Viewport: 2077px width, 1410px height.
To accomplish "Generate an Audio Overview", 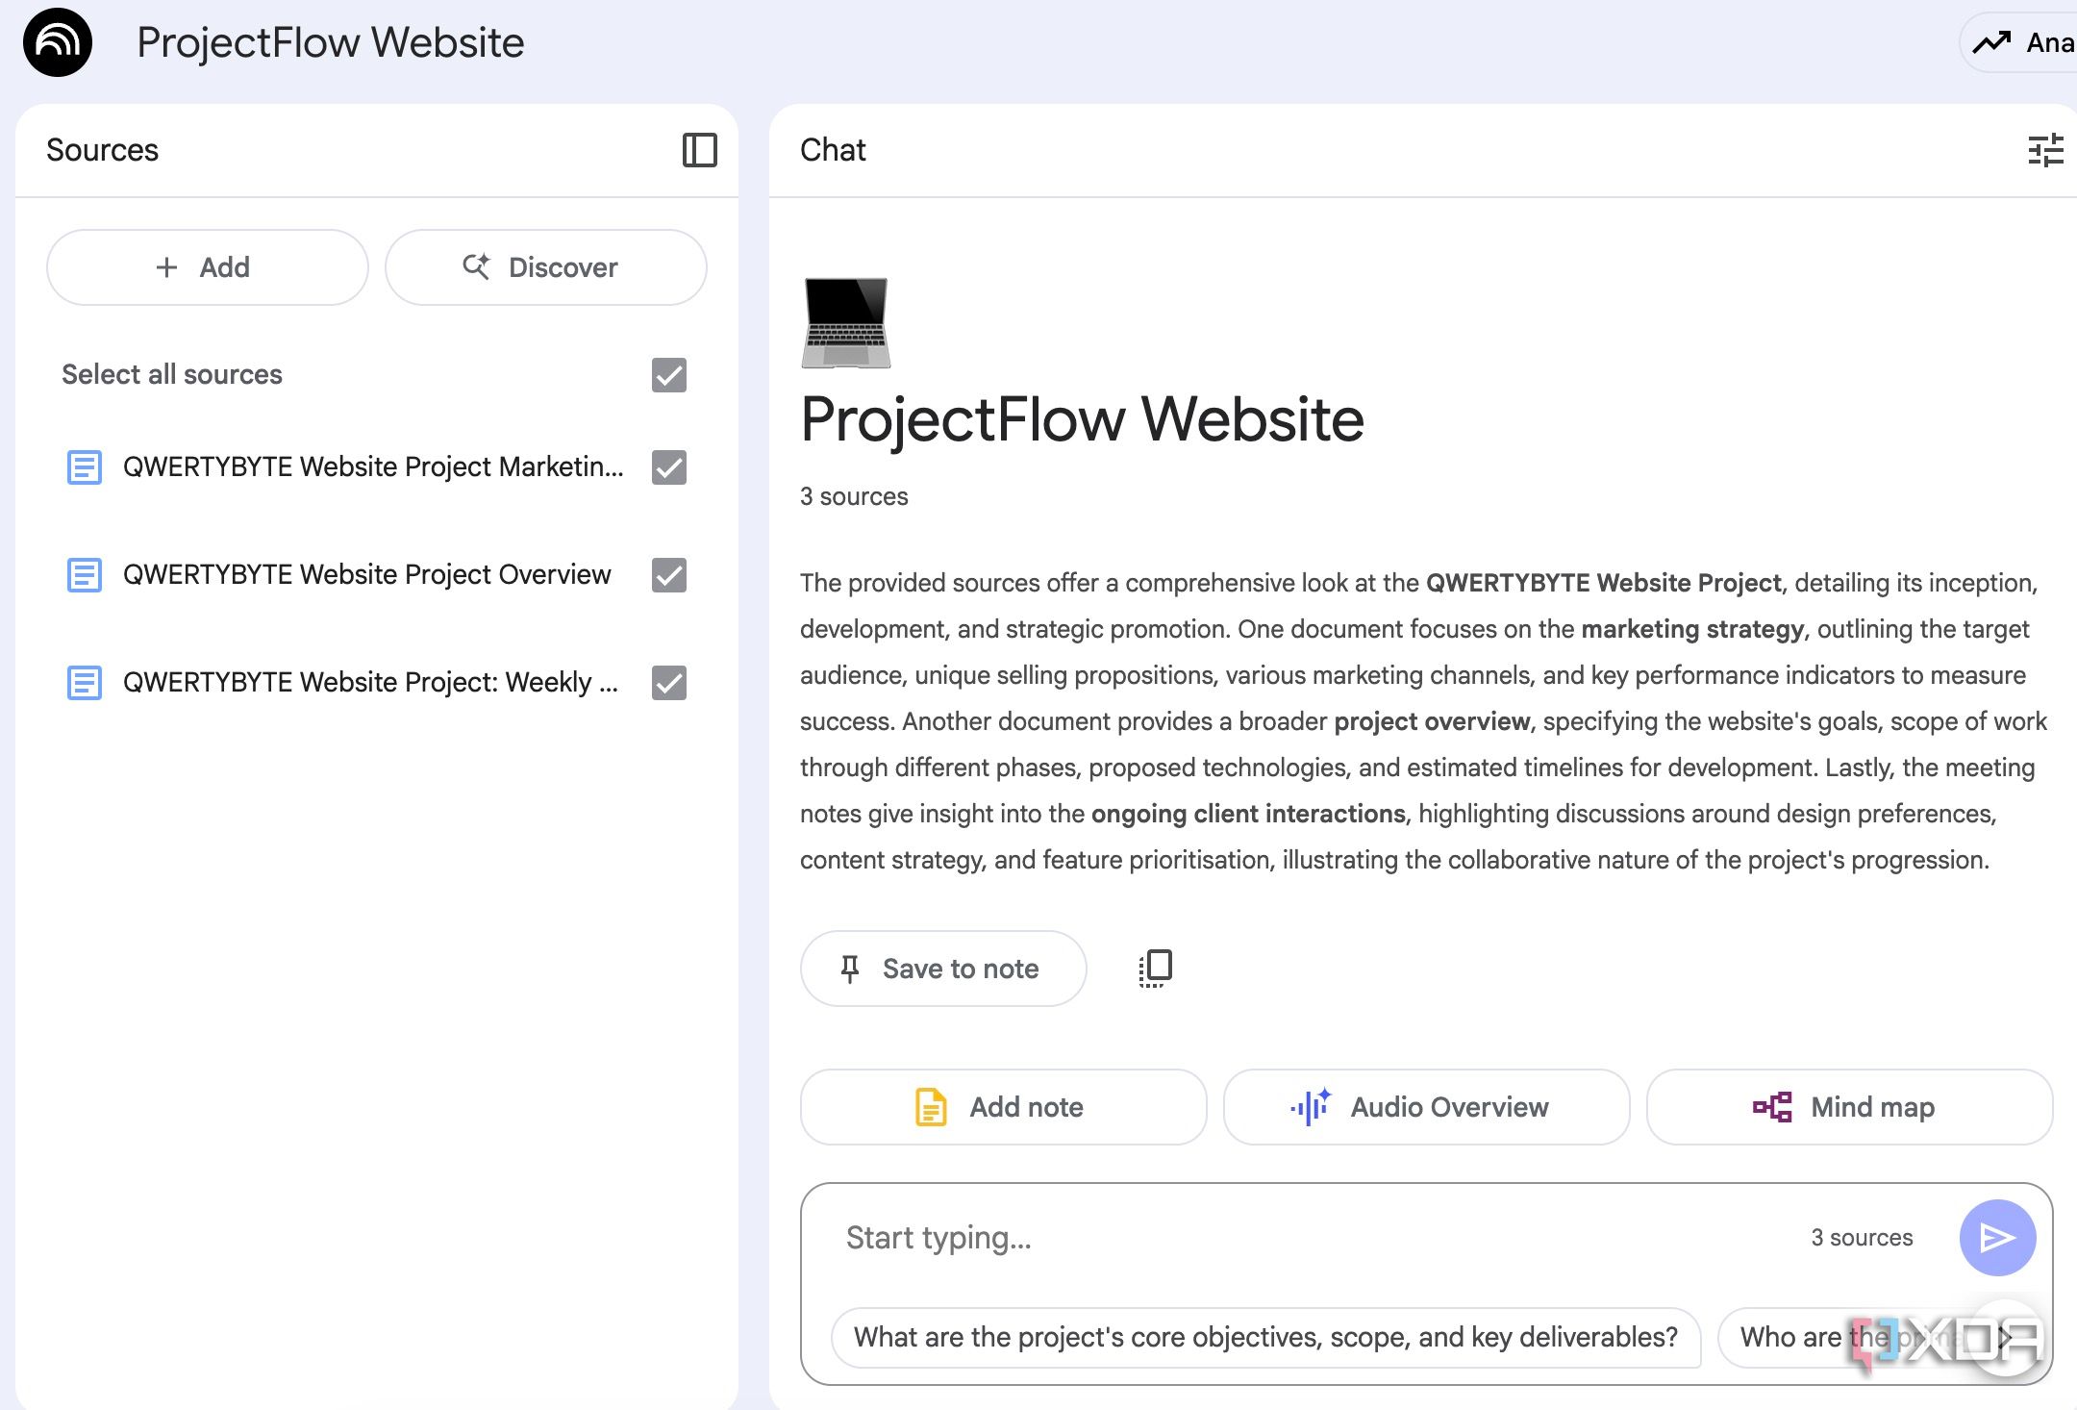I will [1426, 1107].
